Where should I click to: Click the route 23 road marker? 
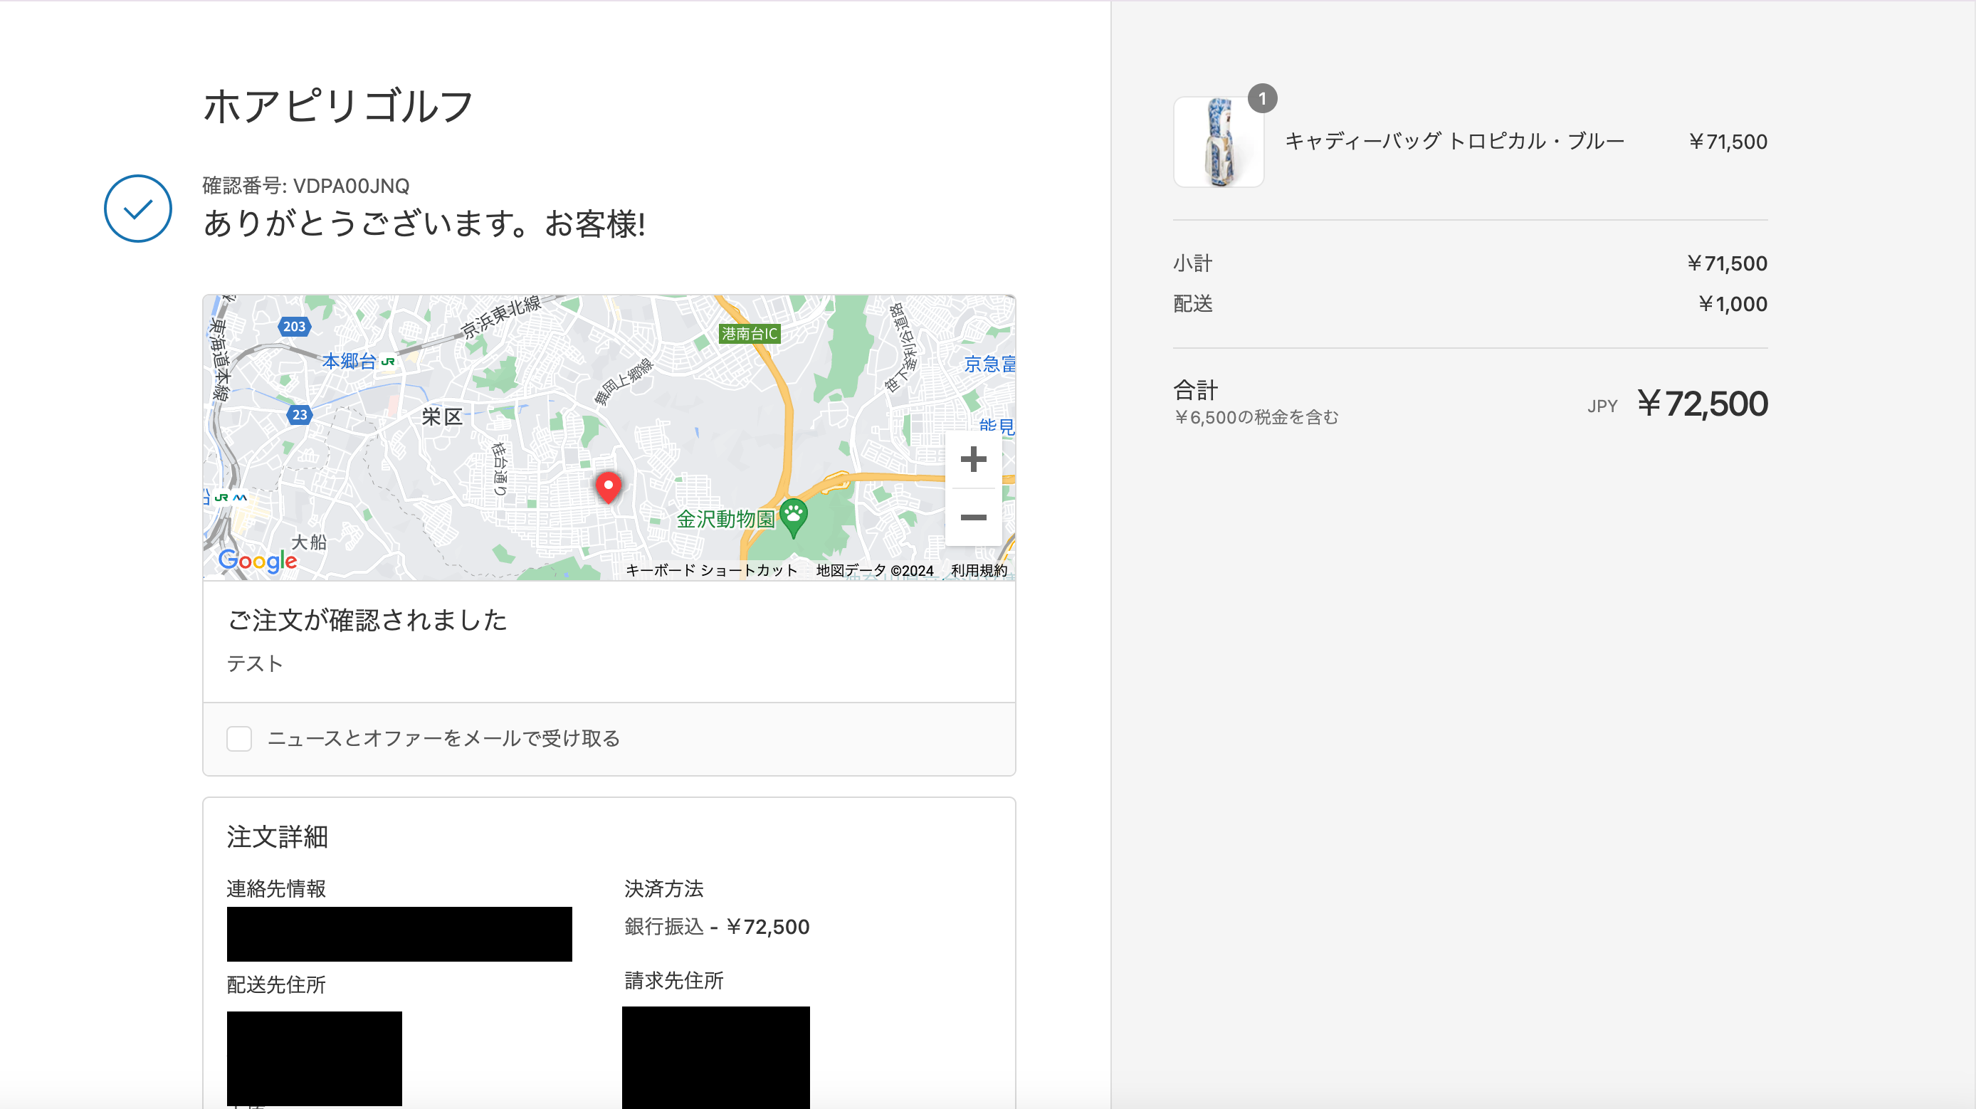pos(299,415)
